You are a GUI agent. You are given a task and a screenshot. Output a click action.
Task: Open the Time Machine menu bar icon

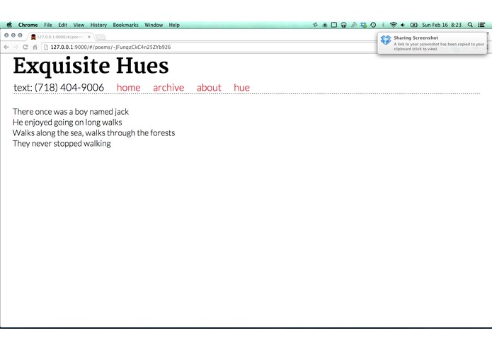point(373,25)
